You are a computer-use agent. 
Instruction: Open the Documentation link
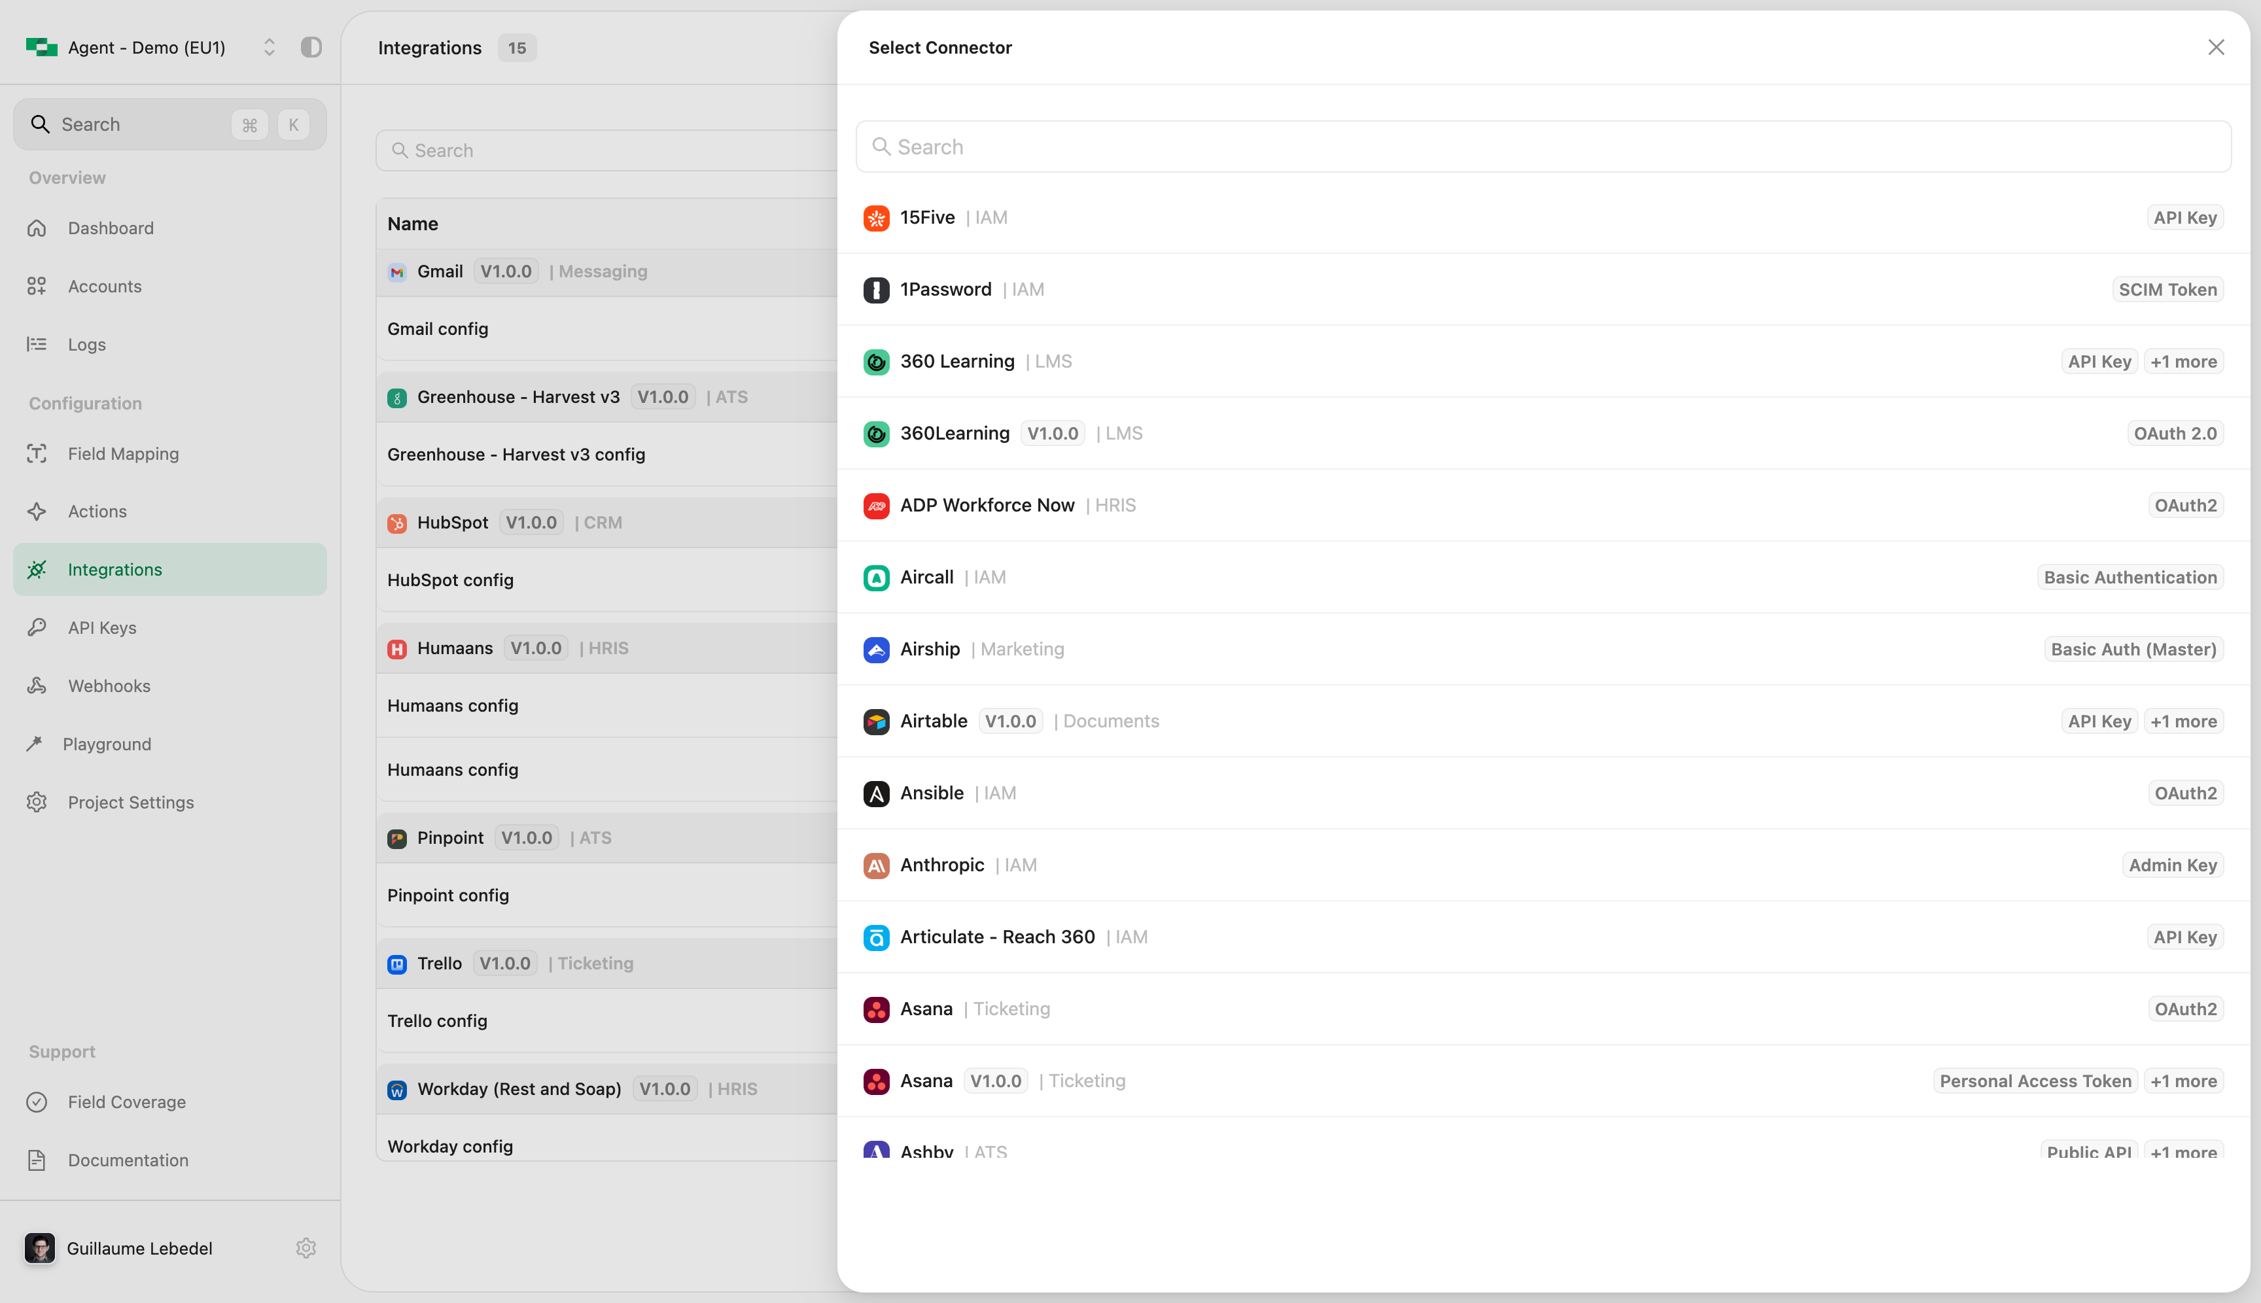coord(128,1160)
